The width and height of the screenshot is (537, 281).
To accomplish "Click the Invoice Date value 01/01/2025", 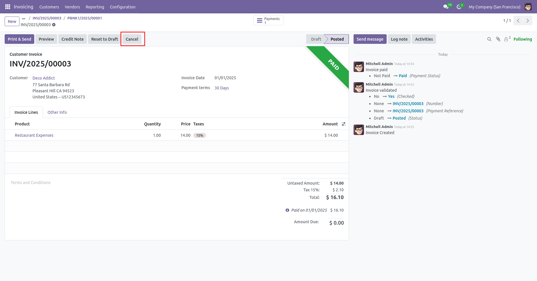I will [x=225, y=78].
